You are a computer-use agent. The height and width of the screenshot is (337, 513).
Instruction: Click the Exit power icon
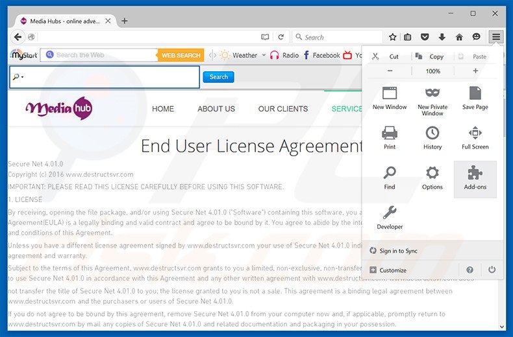click(492, 270)
